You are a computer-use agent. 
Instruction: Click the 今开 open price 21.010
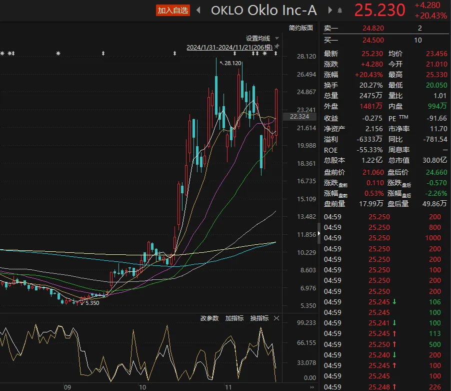pos(436,64)
